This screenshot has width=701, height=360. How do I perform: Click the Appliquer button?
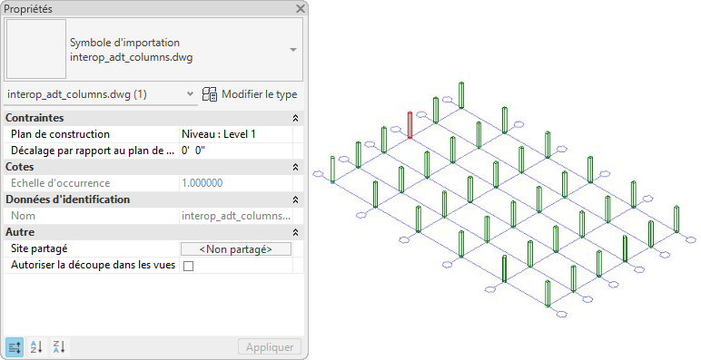[270, 347]
